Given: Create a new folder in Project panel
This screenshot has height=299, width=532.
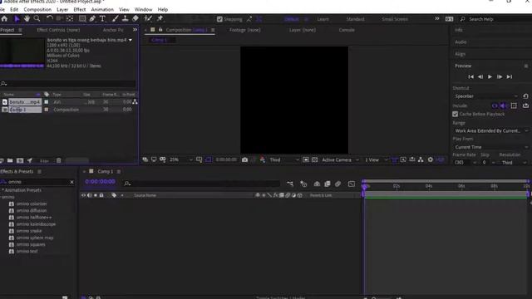Looking at the screenshot, I should [10, 160].
